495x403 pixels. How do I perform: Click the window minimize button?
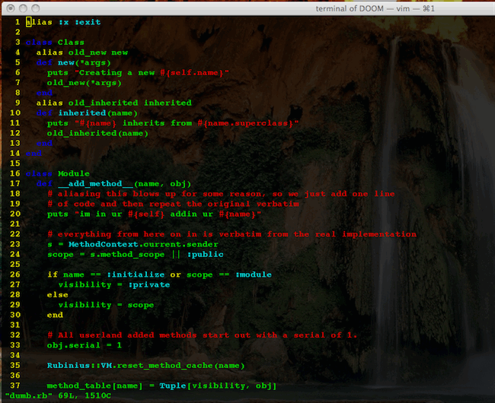tap(23, 8)
